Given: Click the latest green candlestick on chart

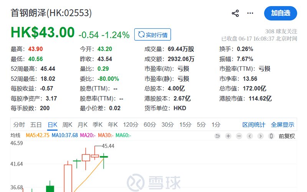Looking at the screenshot, I should (x=104, y=157).
